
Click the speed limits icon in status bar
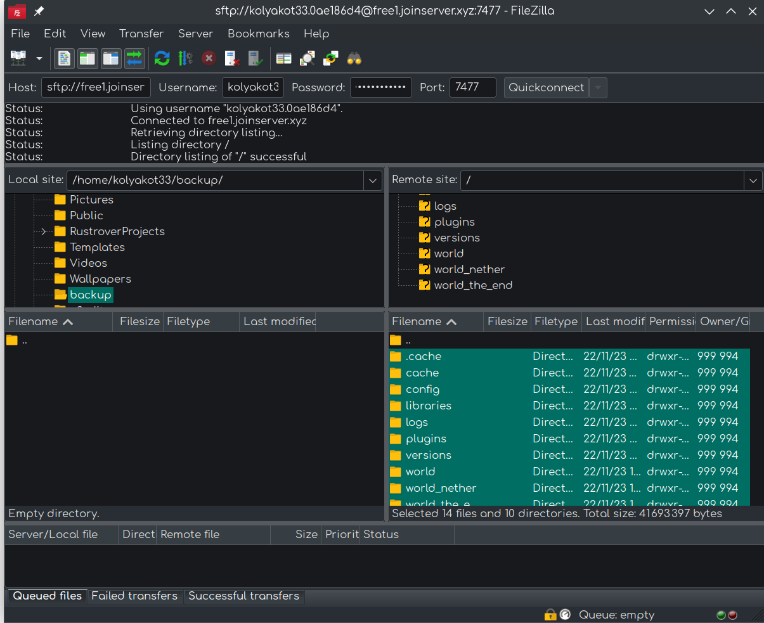pos(566,615)
